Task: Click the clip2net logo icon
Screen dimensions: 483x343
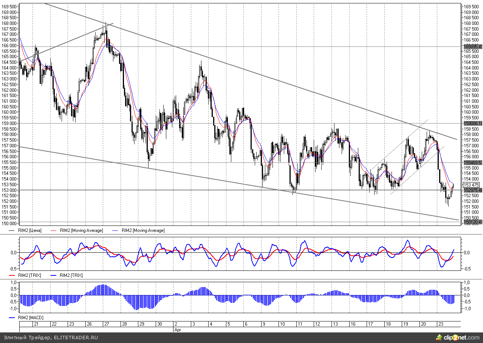Action: point(439,337)
